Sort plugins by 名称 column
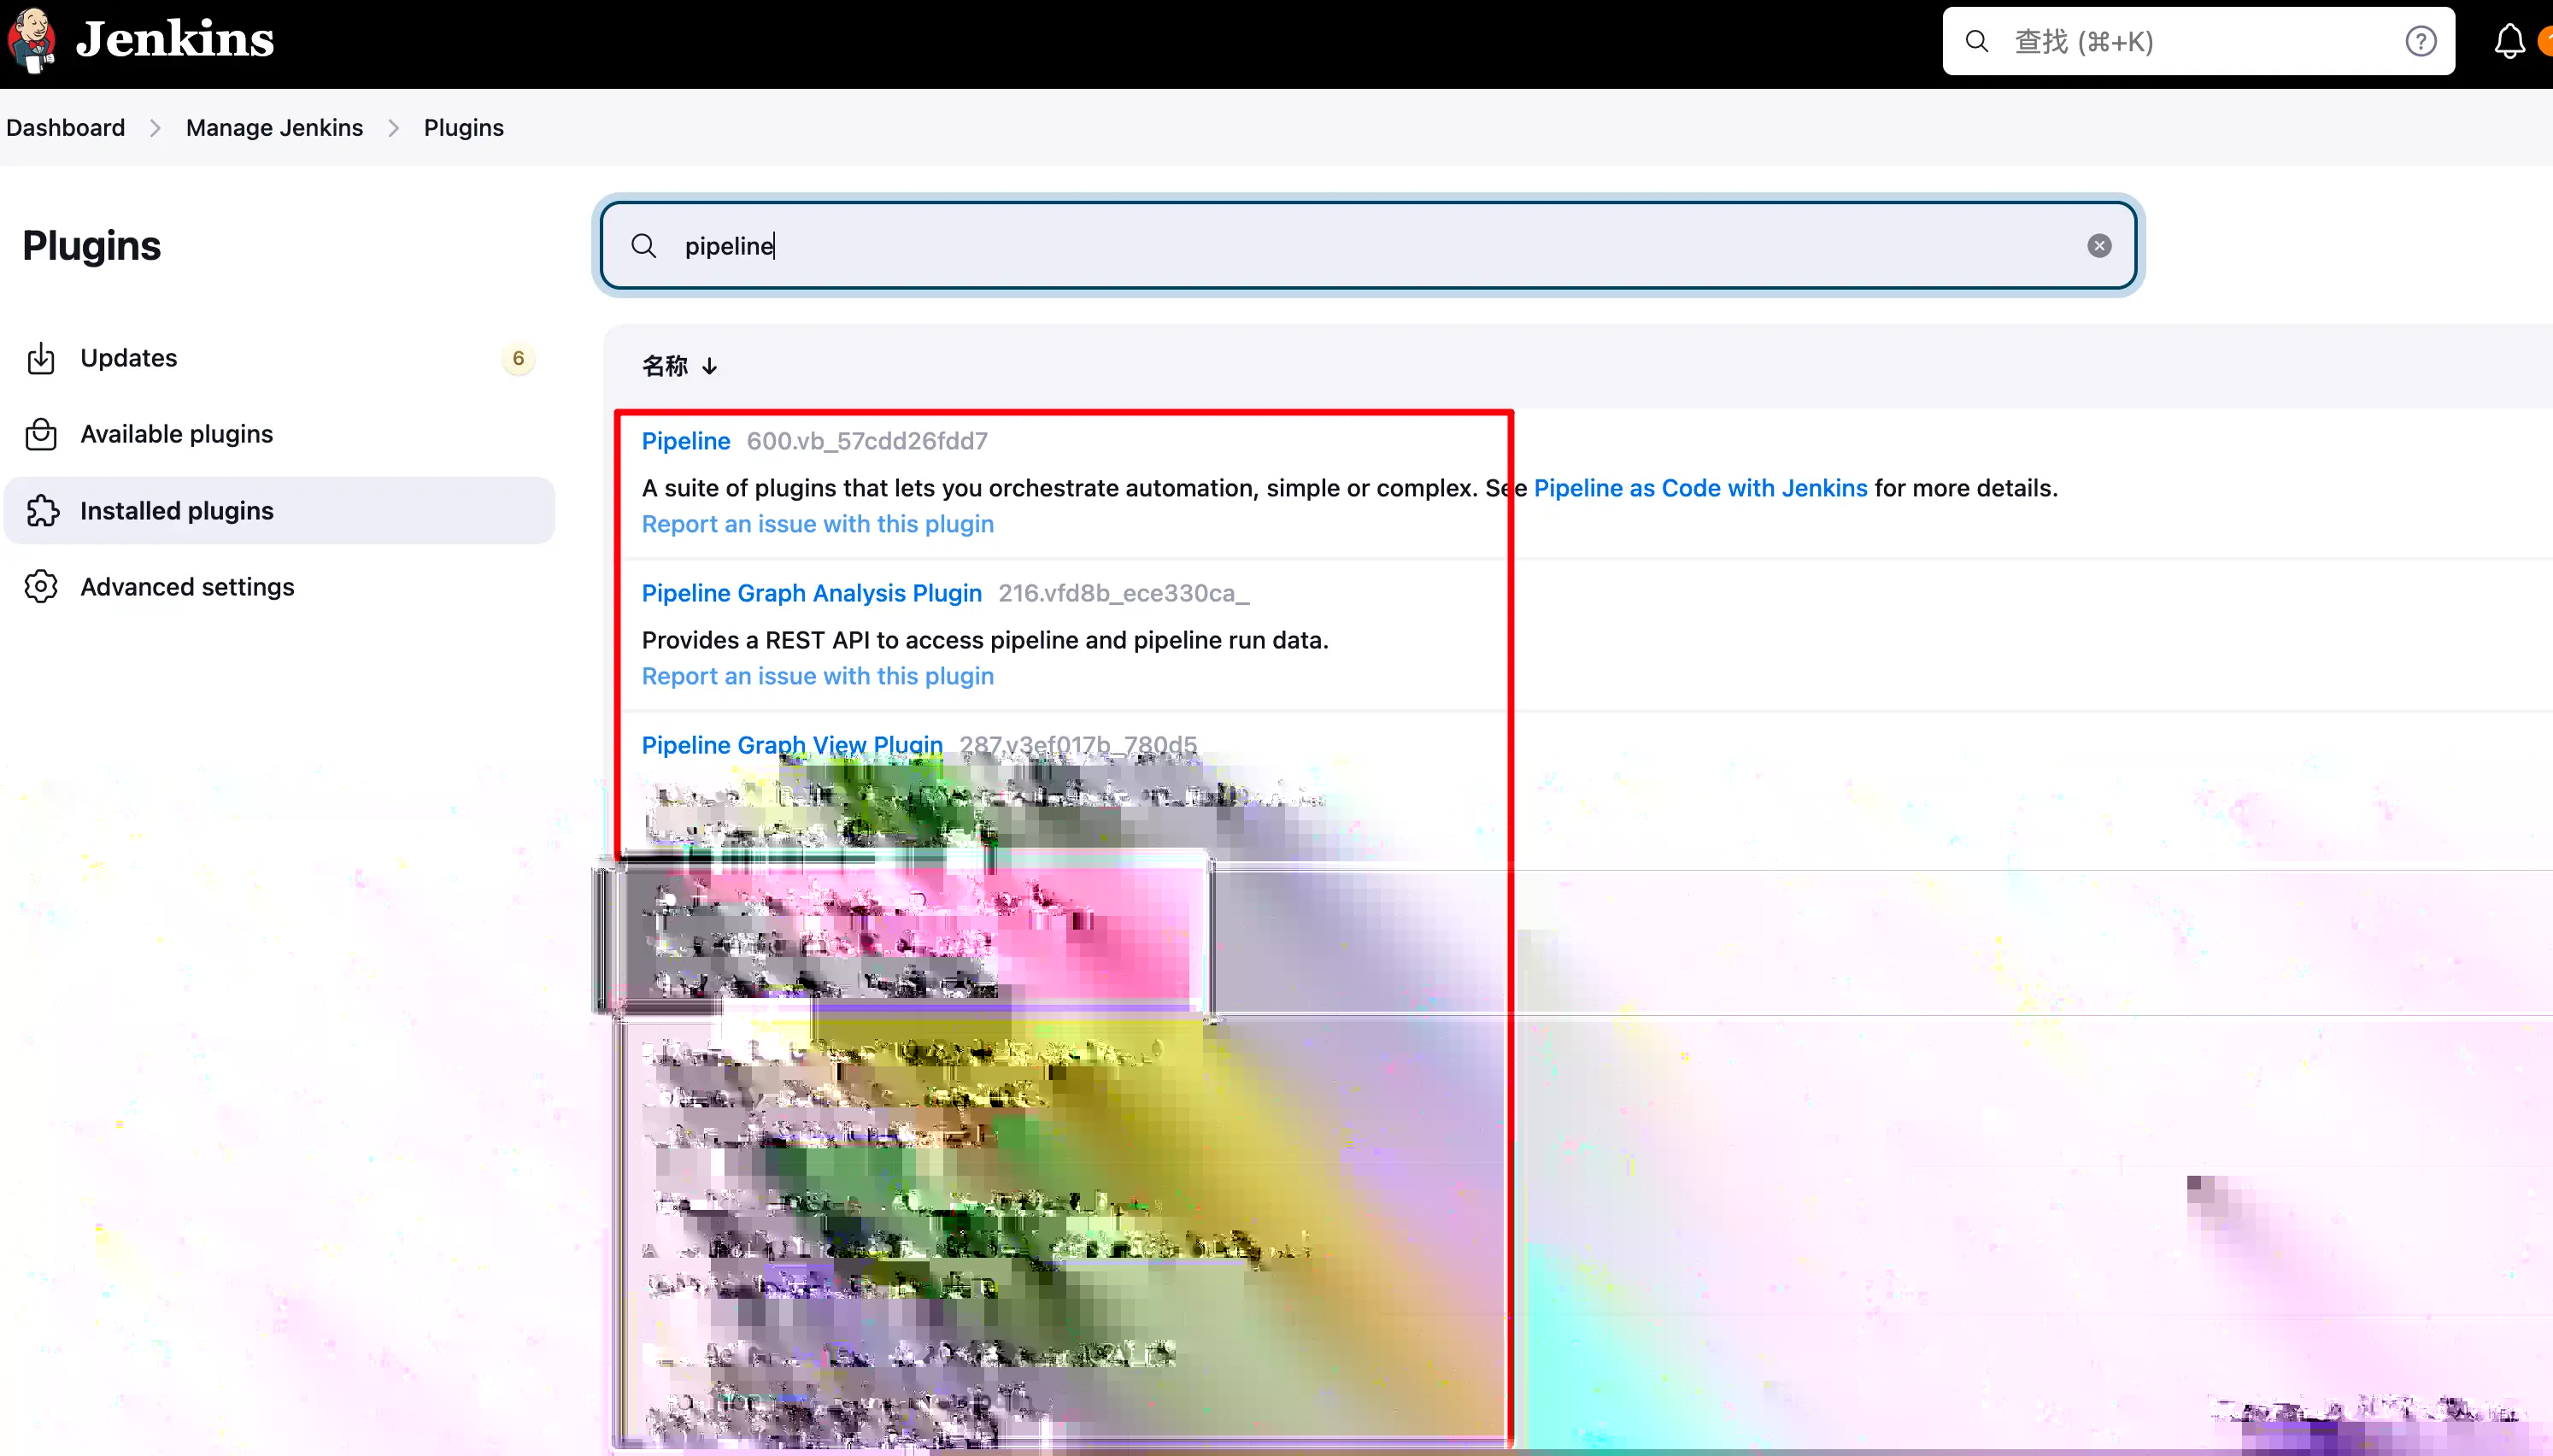The width and height of the screenshot is (2553, 1456). click(680, 366)
